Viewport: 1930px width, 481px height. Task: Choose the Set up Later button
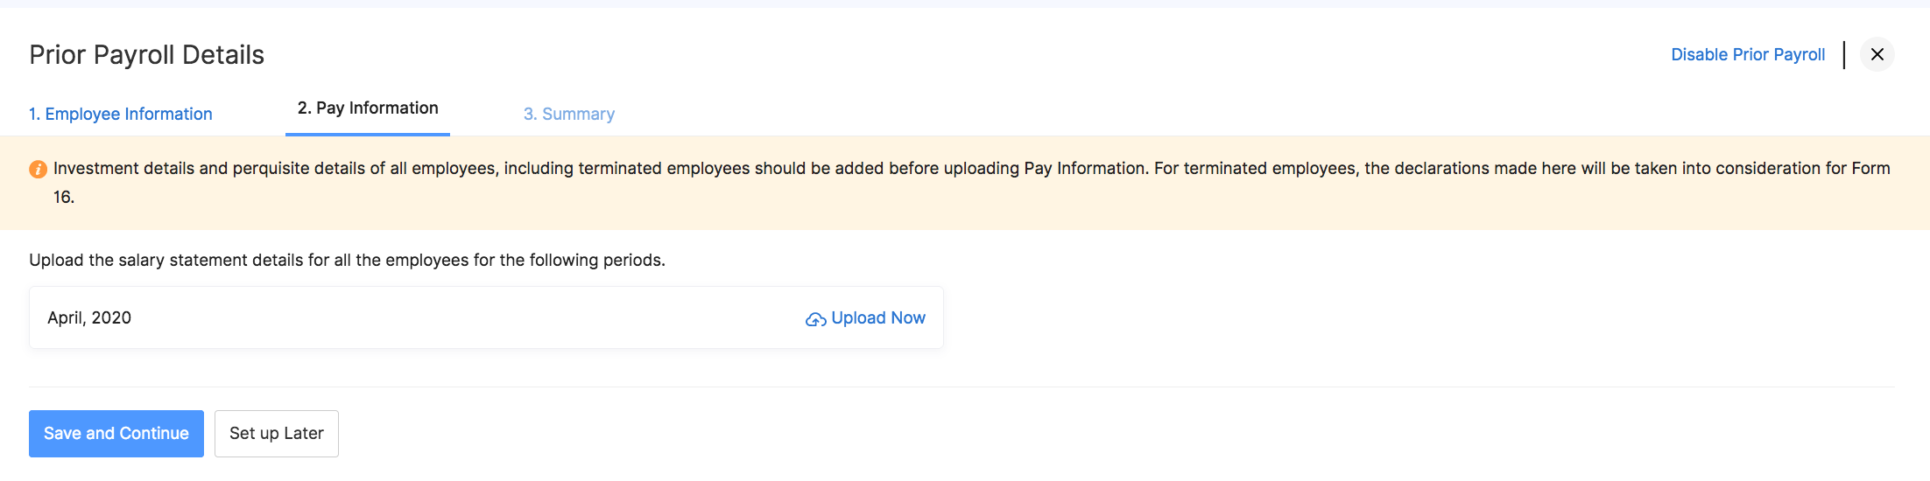(277, 434)
